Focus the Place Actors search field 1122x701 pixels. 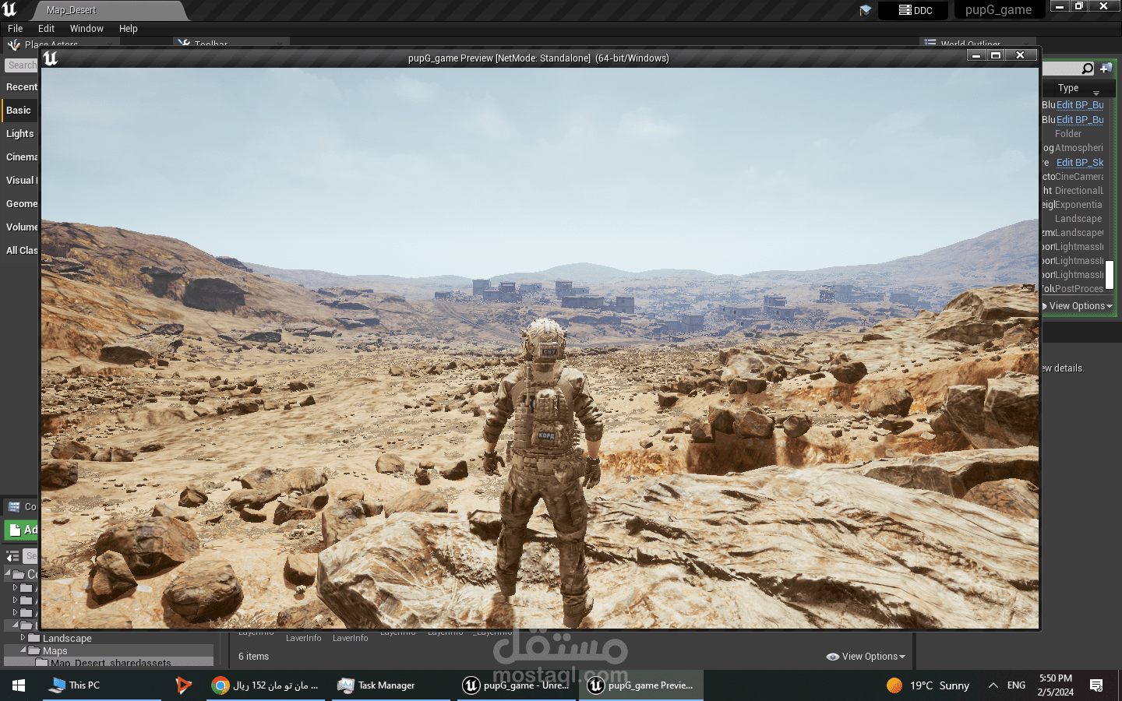pyautogui.click(x=21, y=65)
